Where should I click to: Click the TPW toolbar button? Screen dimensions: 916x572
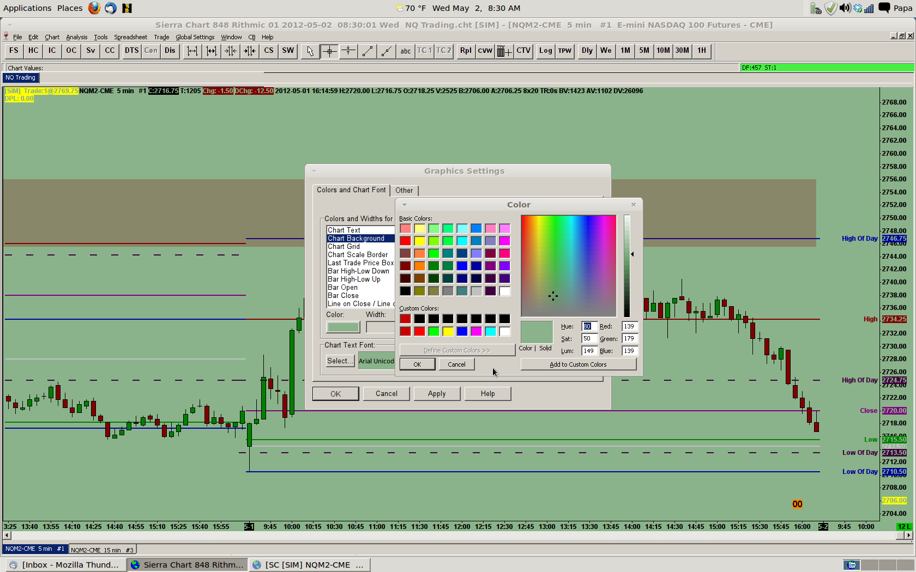click(565, 51)
